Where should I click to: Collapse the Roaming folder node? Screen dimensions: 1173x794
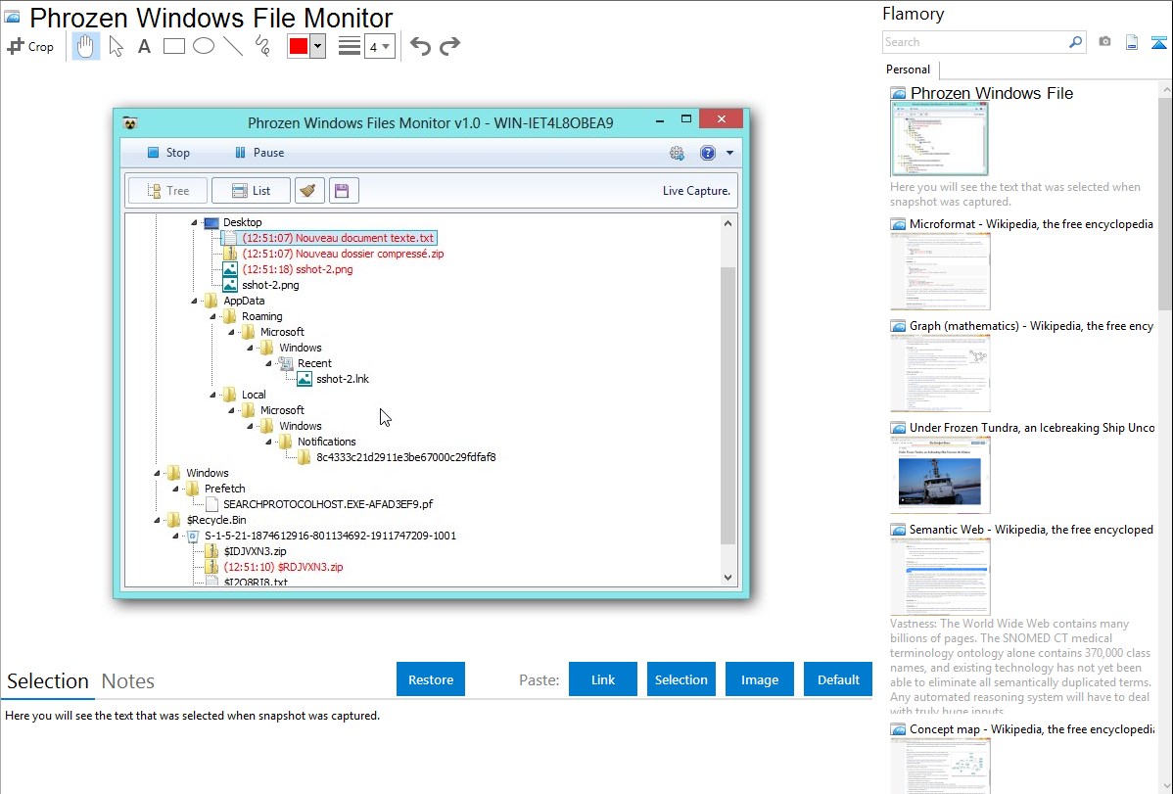pos(213,316)
